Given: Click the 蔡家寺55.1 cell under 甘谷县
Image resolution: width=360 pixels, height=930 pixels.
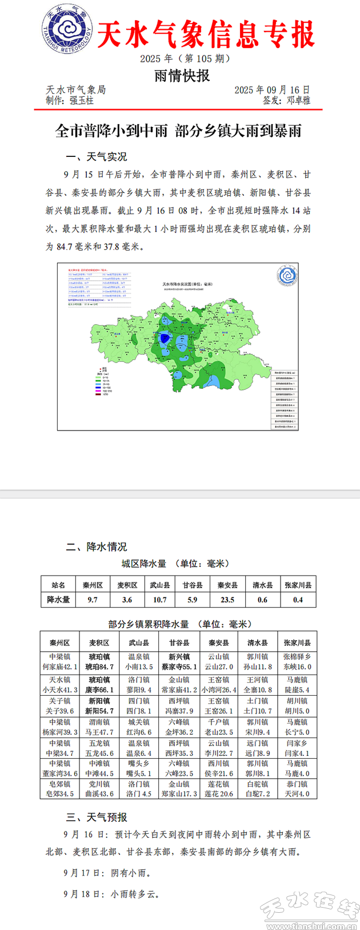Looking at the screenshot, I should [x=179, y=667].
